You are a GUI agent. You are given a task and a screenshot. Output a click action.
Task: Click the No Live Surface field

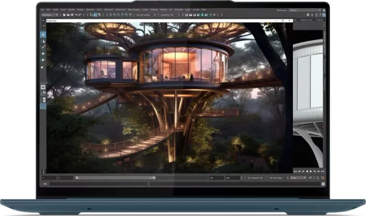pos(143,15)
